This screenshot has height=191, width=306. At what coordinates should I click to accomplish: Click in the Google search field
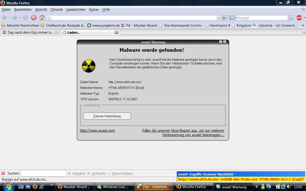coord(262,18)
